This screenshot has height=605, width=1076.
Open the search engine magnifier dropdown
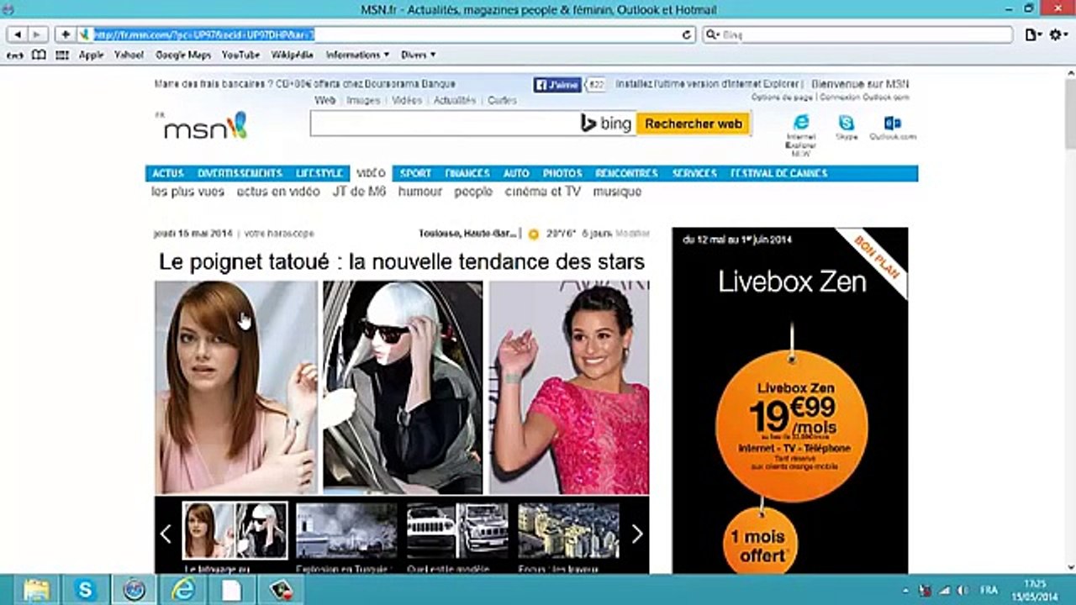(713, 35)
